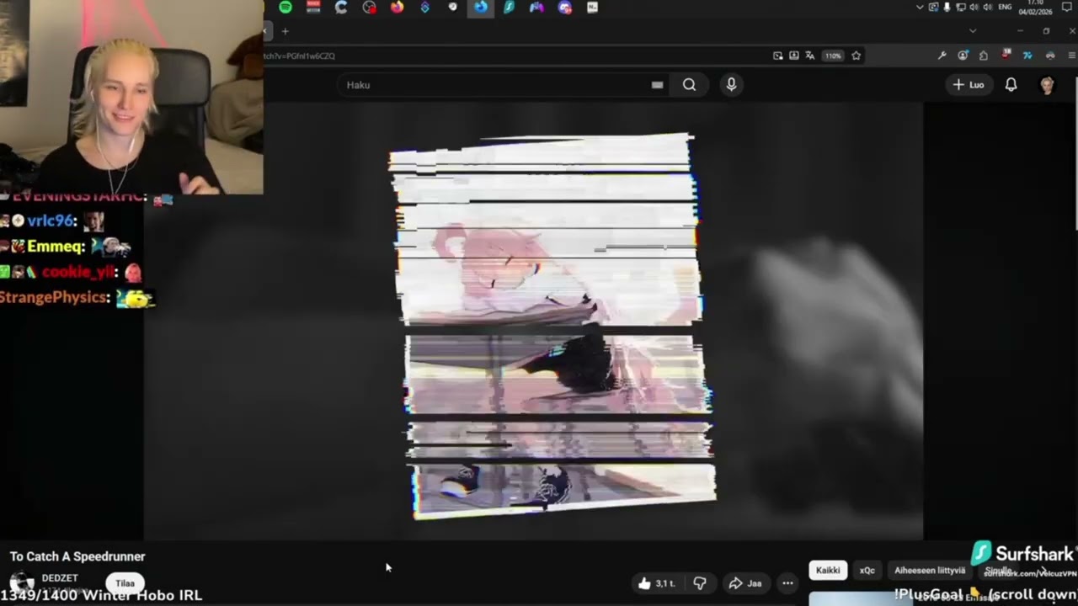Show hidden system tray icons chevron
Viewport: 1078px width, 606px height.
(x=920, y=7)
